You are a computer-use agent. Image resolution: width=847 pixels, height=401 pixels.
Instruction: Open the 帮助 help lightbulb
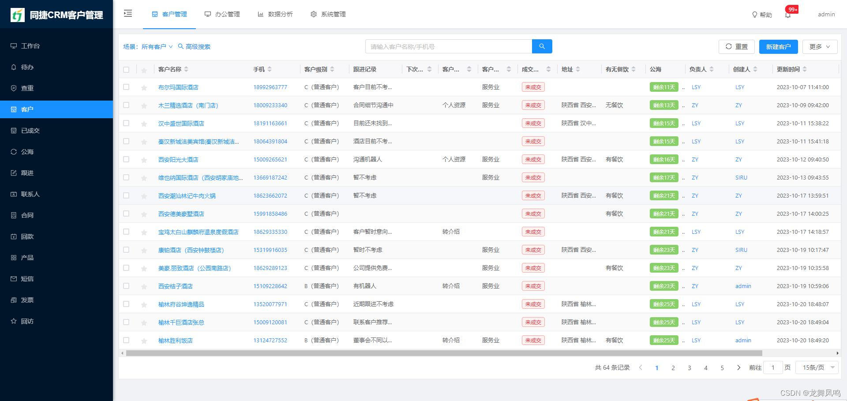click(x=762, y=15)
